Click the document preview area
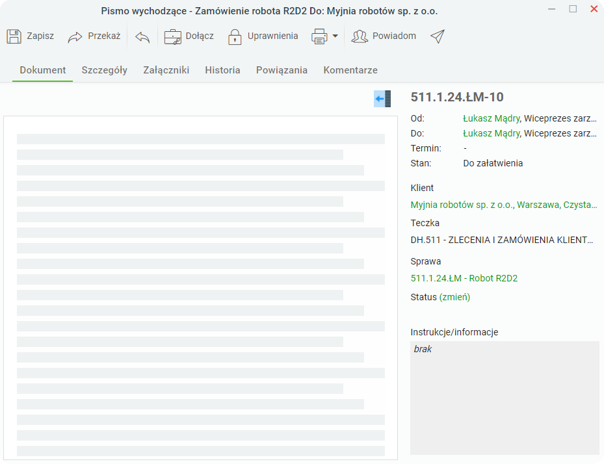The image size is (604, 464). pos(201,288)
